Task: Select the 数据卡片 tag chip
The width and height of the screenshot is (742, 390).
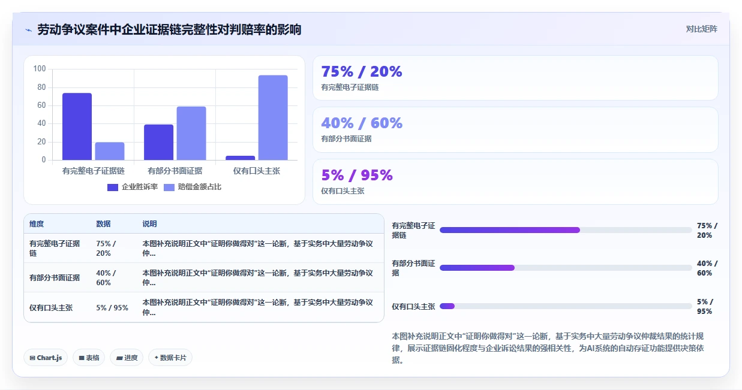Action: point(170,358)
